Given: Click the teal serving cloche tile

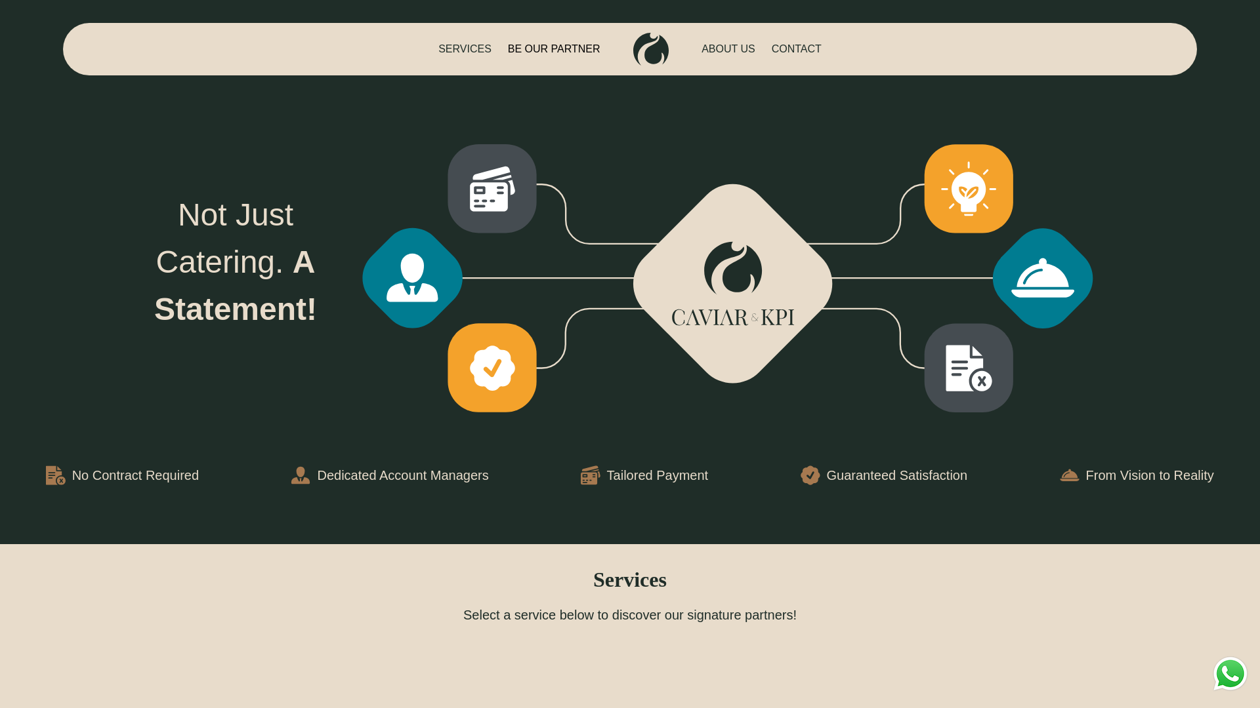Looking at the screenshot, I should coord(1043,278).
